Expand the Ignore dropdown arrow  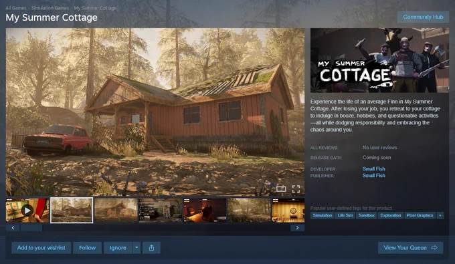136,248
